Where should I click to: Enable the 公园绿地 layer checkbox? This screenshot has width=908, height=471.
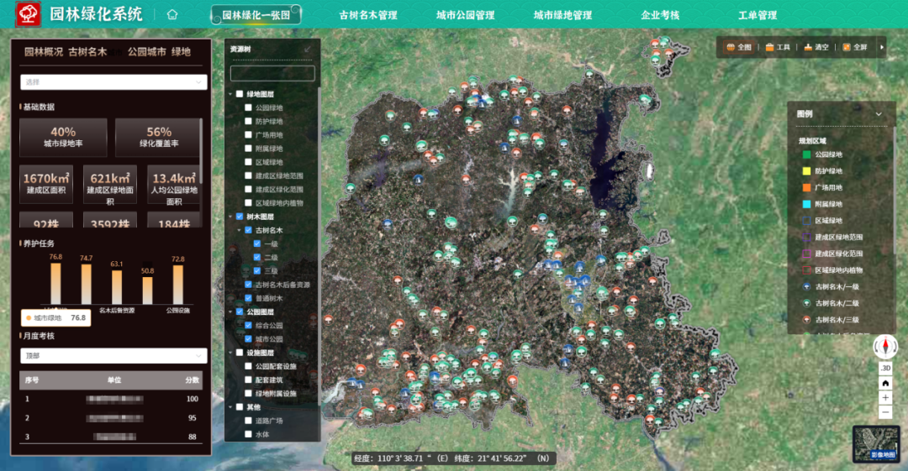(248, 107)
